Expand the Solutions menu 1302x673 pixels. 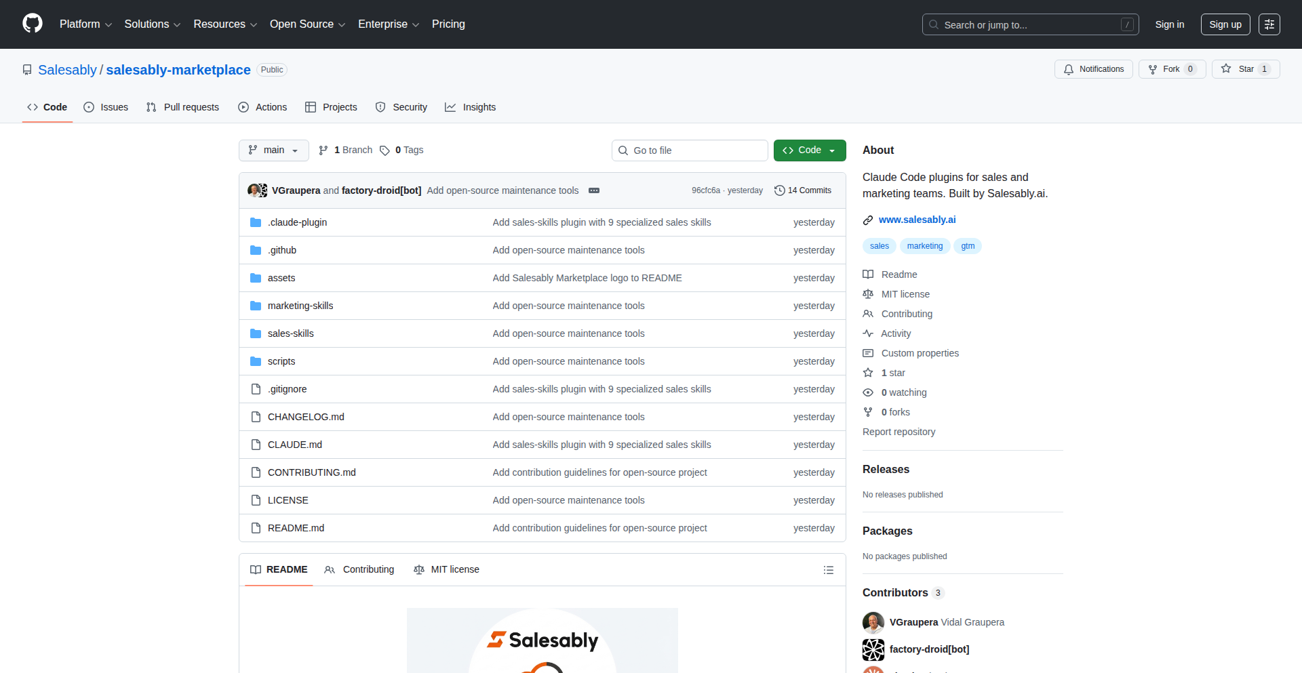coord(153,24)
